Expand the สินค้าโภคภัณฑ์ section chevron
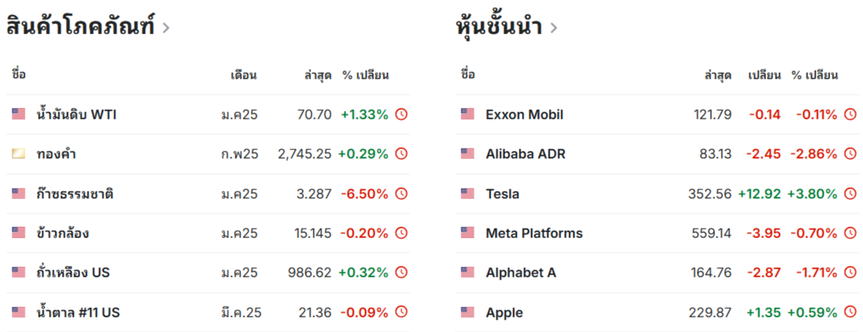This screenshot has width=863, height=332. 166,28
